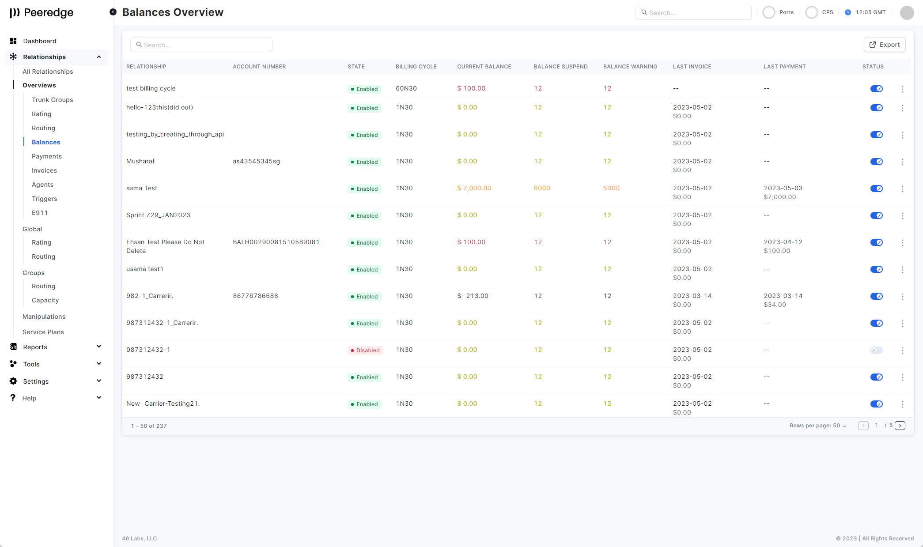Open Payments in sidebar

(x=46, y=156)
